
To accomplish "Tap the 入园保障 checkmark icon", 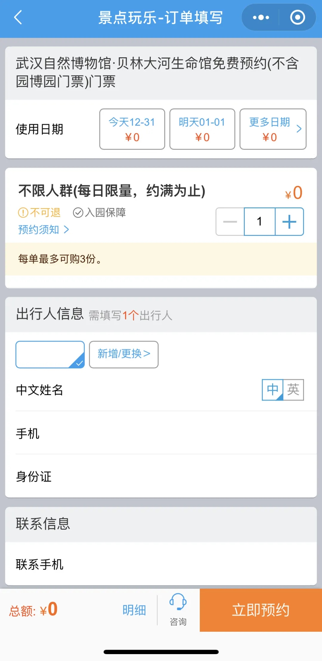I will 78,213.
